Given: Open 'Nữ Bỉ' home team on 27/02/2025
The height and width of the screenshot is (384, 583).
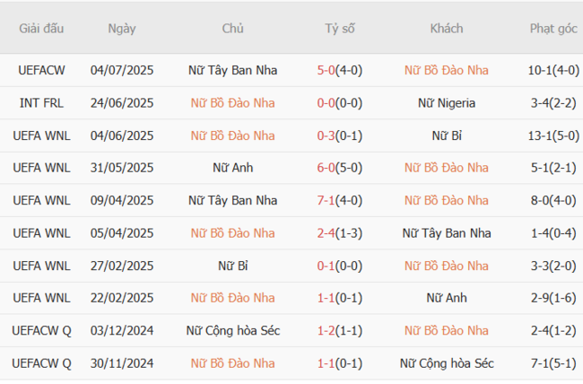Looking at the screenshot, I should click(x=233, y=266).
